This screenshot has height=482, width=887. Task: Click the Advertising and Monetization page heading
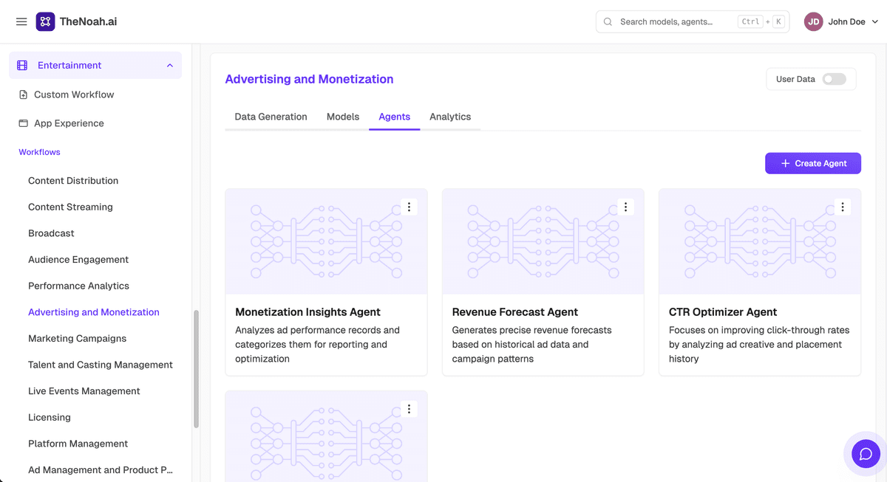(309, 79)
